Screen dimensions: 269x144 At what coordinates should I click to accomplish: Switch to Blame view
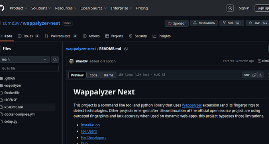[x=108, y=75]
